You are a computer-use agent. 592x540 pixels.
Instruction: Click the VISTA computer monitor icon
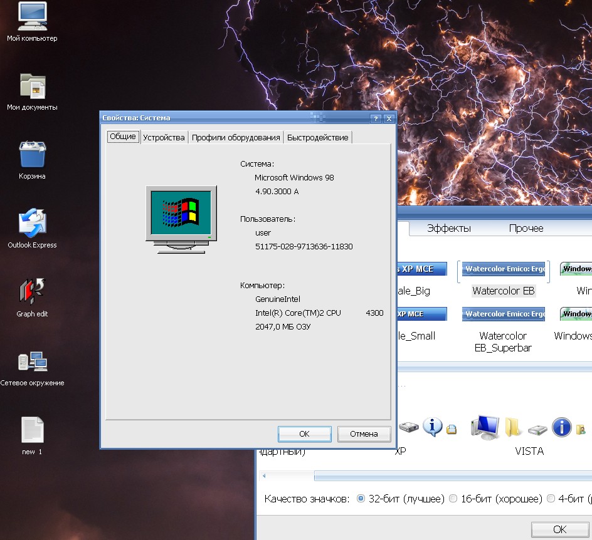click(485, 427)
